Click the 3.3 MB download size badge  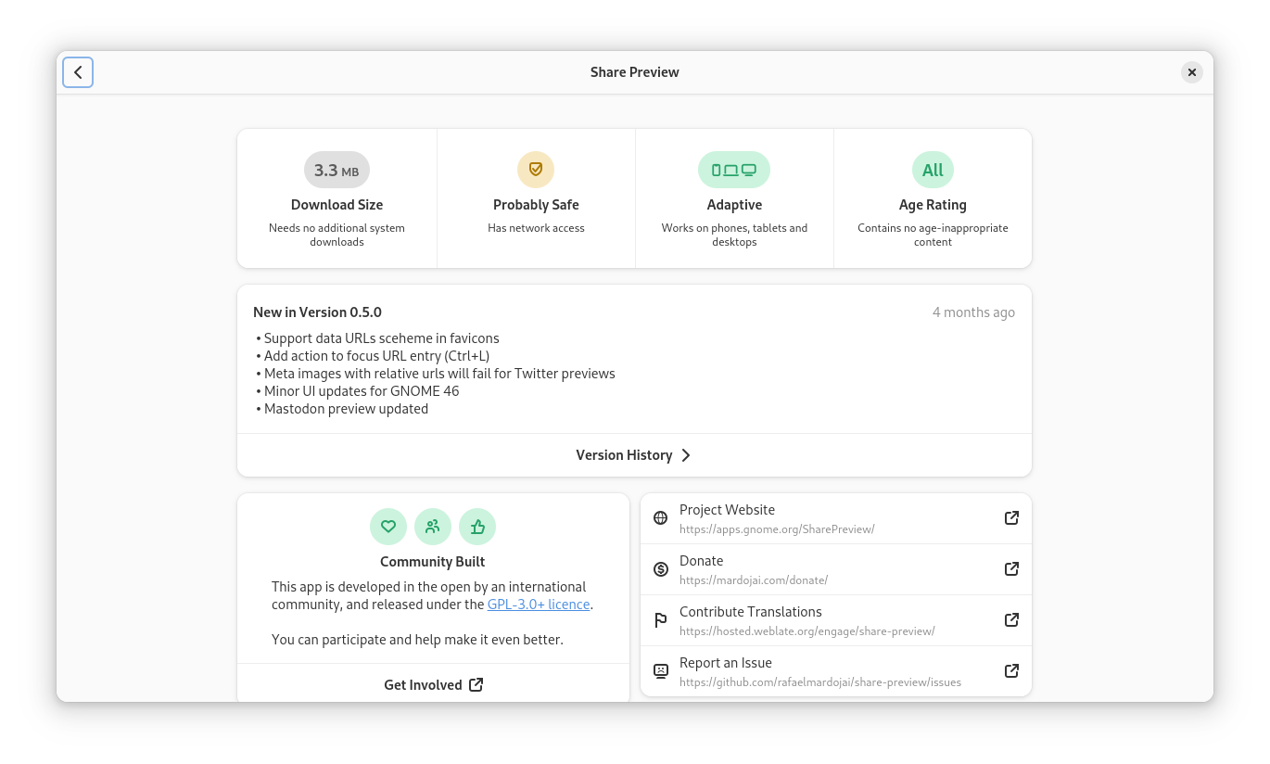pos(337,171)
